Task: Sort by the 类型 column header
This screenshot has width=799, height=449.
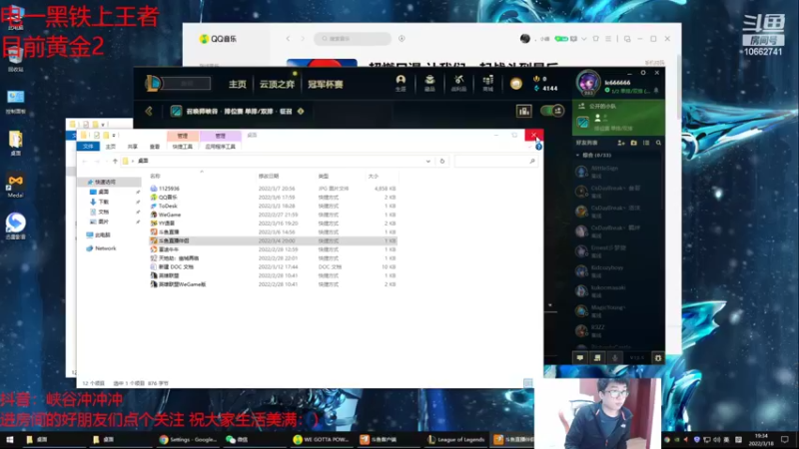Action: click(x=324, y=177)
